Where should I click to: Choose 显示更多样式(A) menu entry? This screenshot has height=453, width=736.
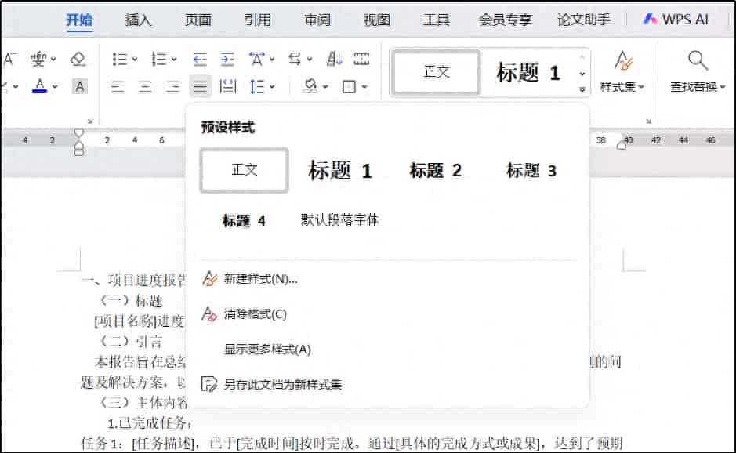tap(267, 350)
